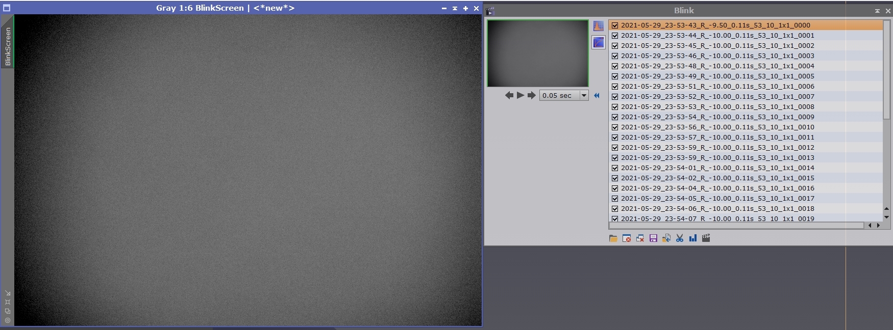Uncheck the file ending in 1x1_0006

tap(615, 87)
